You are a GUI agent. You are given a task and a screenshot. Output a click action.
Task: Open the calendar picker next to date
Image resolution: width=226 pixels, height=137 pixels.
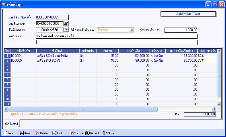(66, 30)
